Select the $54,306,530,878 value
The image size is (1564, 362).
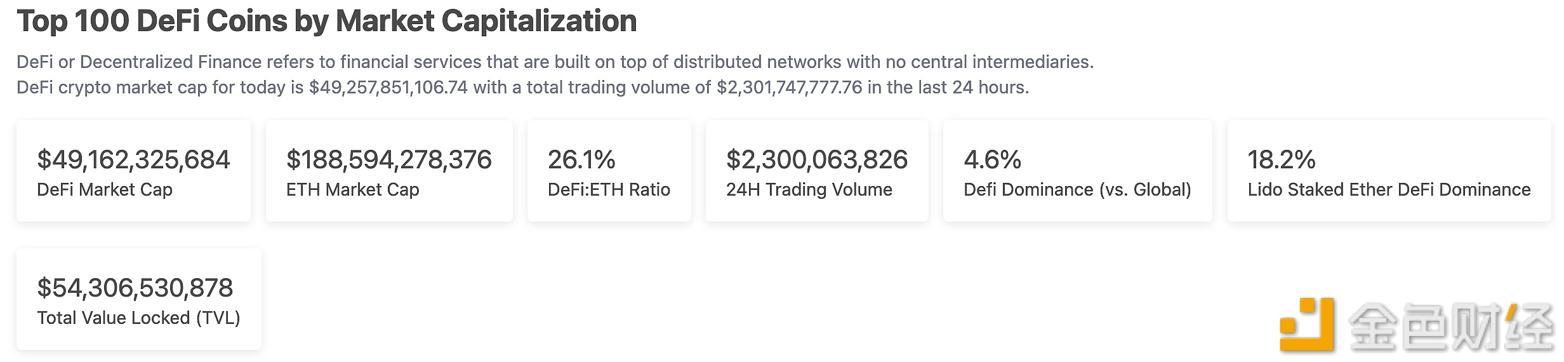pos(135,288)
